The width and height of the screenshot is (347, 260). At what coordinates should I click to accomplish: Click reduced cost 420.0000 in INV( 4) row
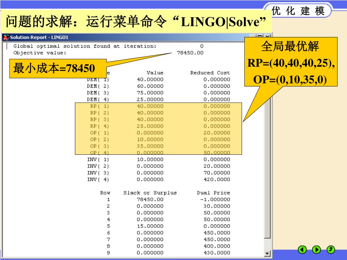coord(217,179)
